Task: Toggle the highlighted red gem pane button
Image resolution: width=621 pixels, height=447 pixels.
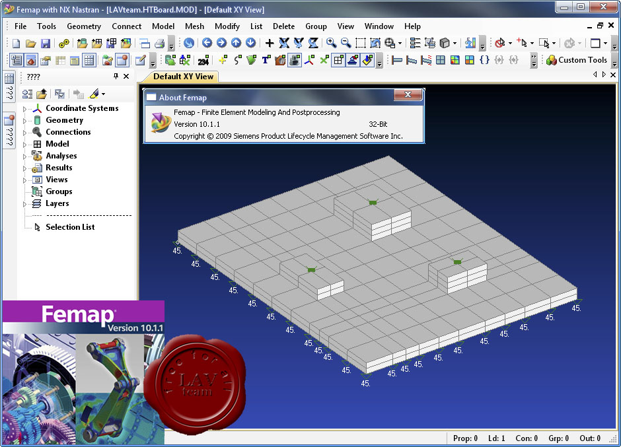Action: 31,60
